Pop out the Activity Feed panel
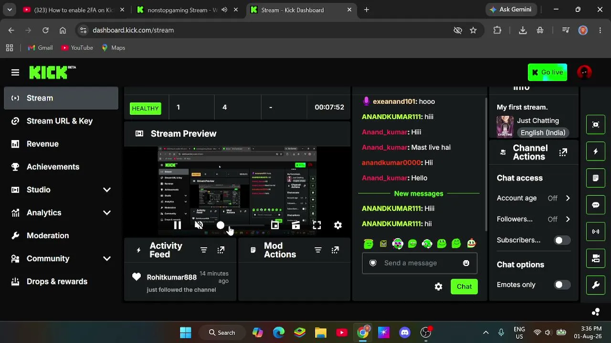Screen dimensions: 611x343 click(221, 250)
